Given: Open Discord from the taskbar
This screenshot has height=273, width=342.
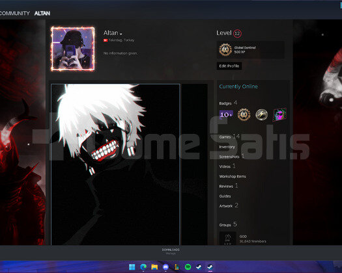Looking at the screenshot, I should [x=165, y=266].
